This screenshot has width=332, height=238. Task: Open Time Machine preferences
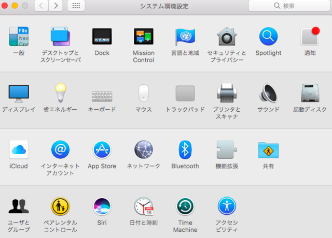[x=185, y=207]
